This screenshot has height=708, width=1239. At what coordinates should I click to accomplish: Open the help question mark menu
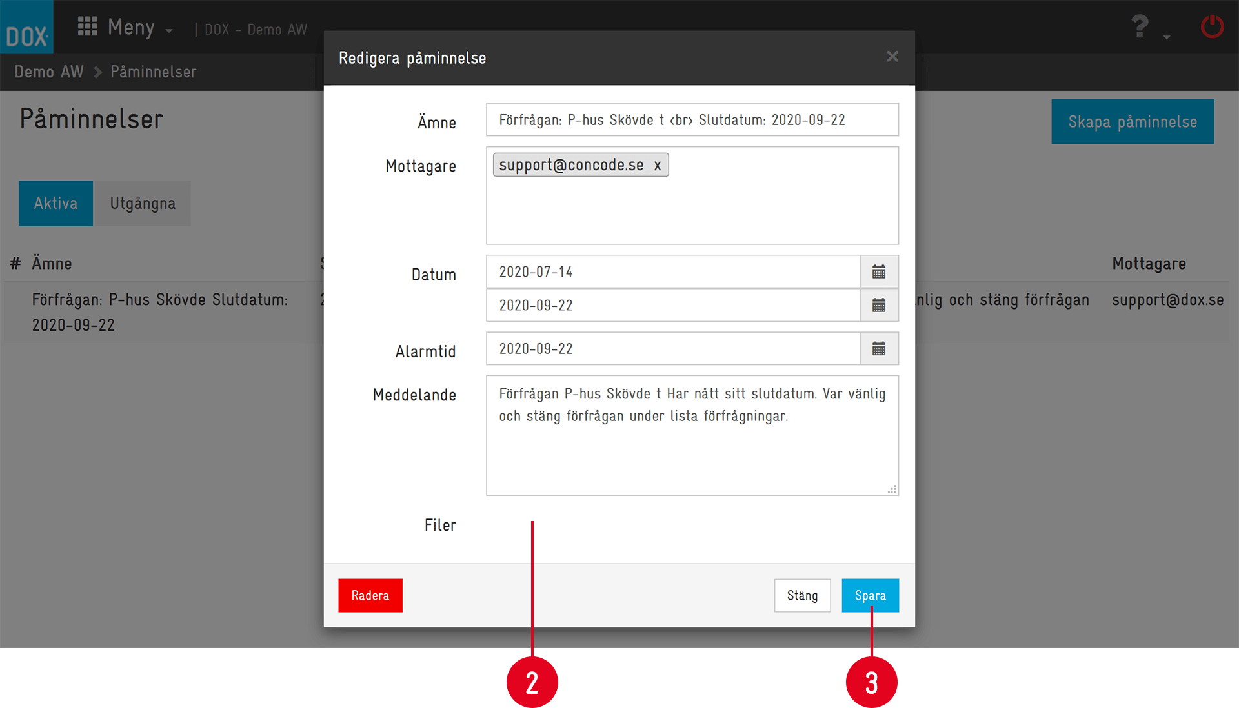click(x=1140, y=26)
